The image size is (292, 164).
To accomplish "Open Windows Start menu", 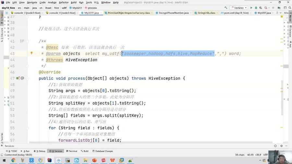I will tap(4, 160).
